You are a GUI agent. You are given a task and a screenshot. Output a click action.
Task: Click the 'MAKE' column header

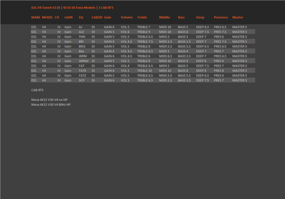pos(36,17)
